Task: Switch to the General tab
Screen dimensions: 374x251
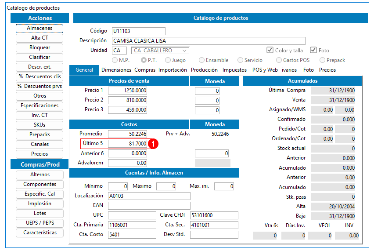Action: click(84, 70)
